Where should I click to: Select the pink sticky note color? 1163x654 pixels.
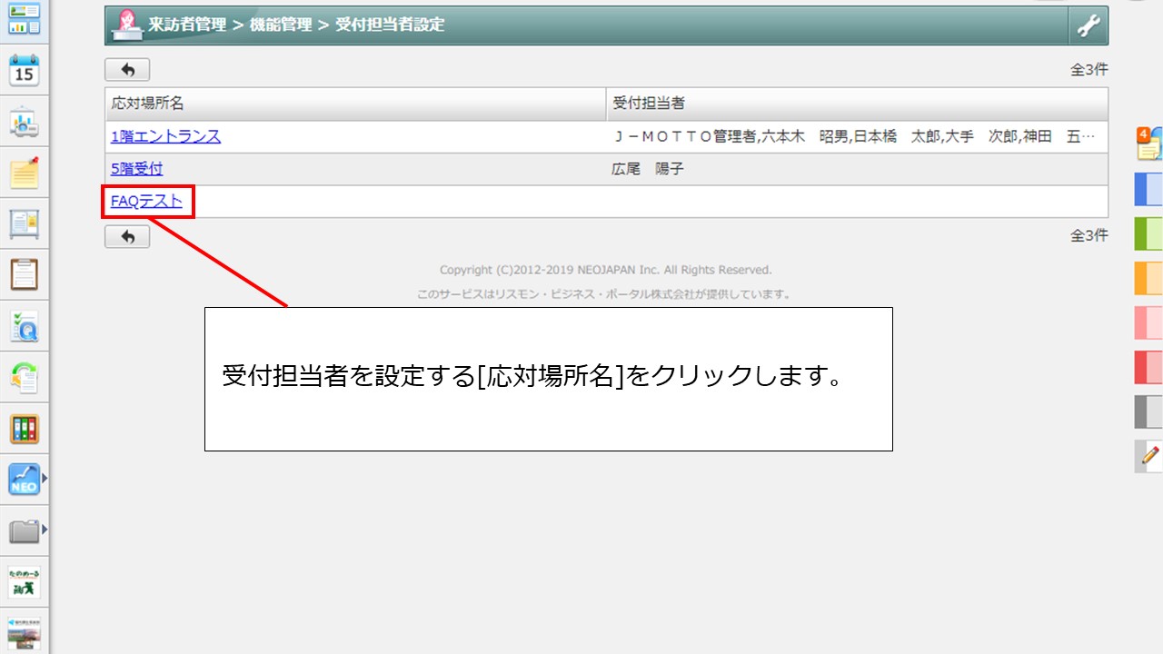click(1148, 322)
